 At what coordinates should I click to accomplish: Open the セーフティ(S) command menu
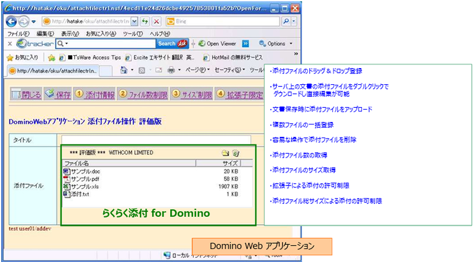(x=230, y=70)
